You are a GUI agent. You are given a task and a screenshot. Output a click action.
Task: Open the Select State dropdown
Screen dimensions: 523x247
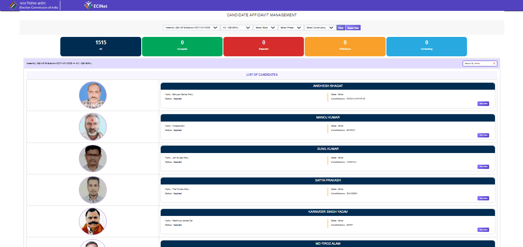click(x=265, y=28)
